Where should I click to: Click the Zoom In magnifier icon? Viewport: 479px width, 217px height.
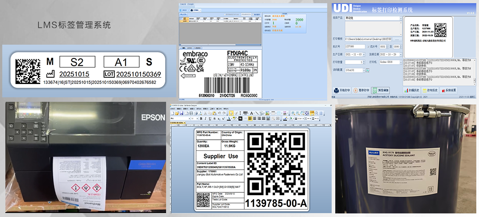point(292,113)
